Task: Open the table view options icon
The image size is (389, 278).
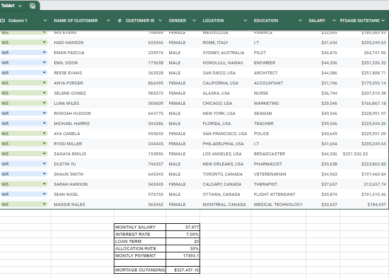Action: pos(32,5)
